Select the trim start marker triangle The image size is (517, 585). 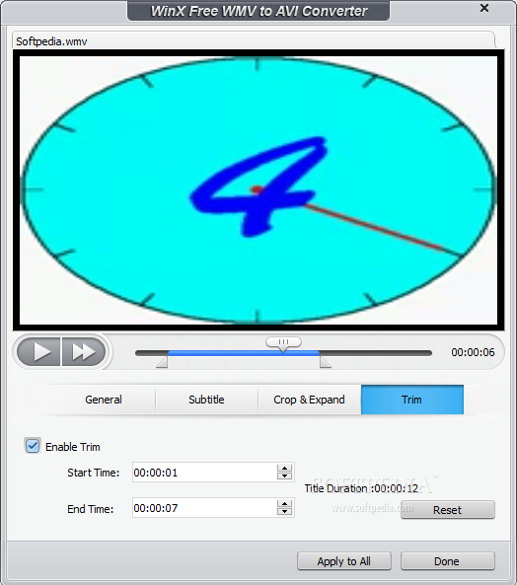(162, 362)
